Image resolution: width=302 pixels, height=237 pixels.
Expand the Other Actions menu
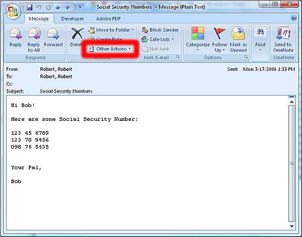pos(110,49)
